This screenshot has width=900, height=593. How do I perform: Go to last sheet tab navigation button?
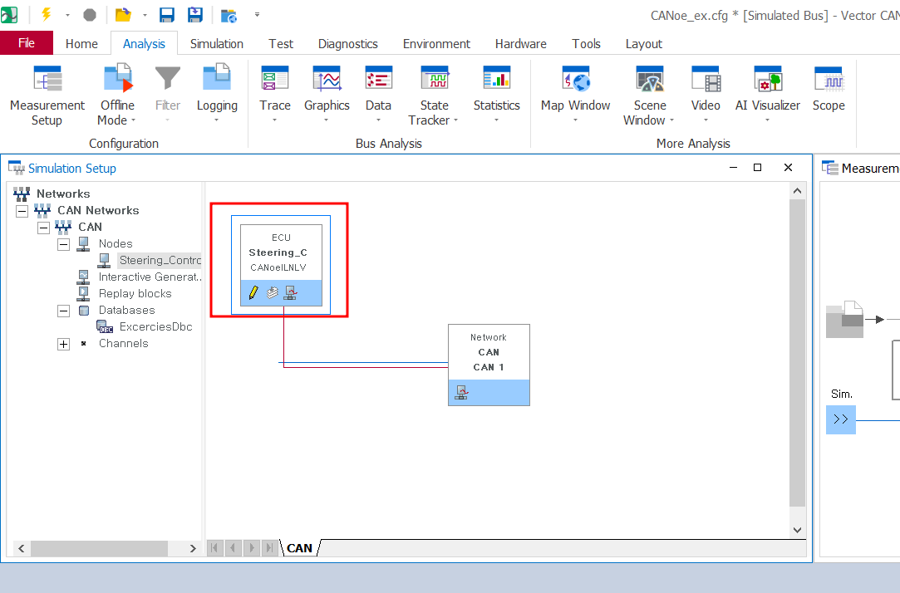(x=269, y=547)
